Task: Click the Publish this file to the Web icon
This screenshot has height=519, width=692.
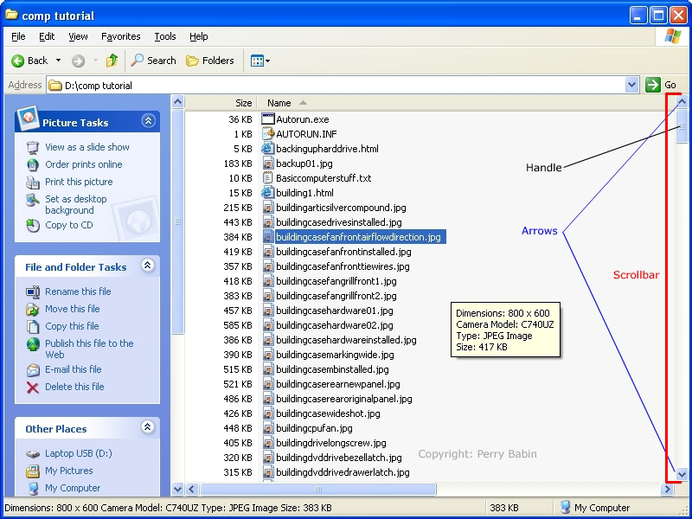Action: (x=33, y=344)
